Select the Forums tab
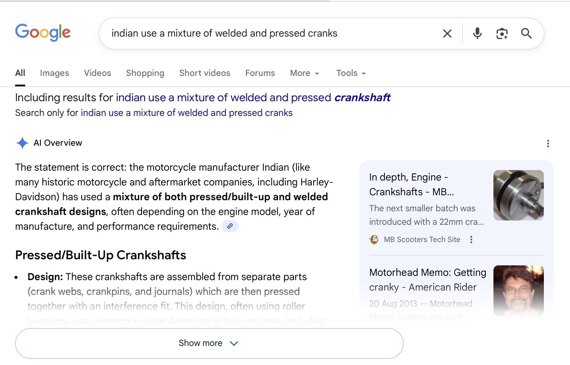Viewport: 570px width, 365px height. point(260,73)
